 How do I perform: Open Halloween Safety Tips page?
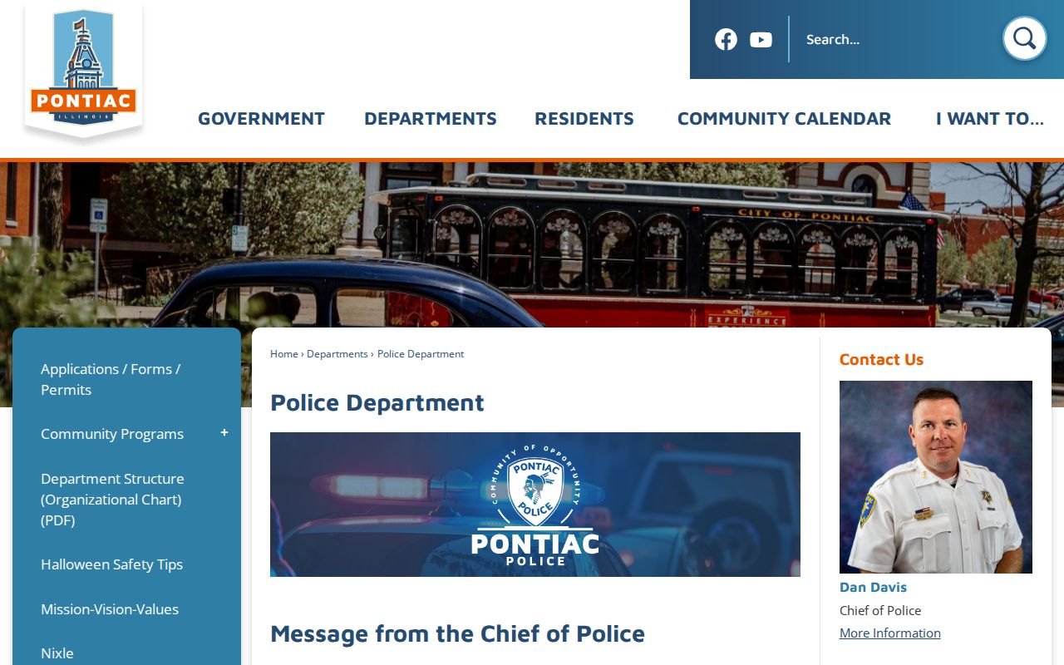[x=111, y=564]
